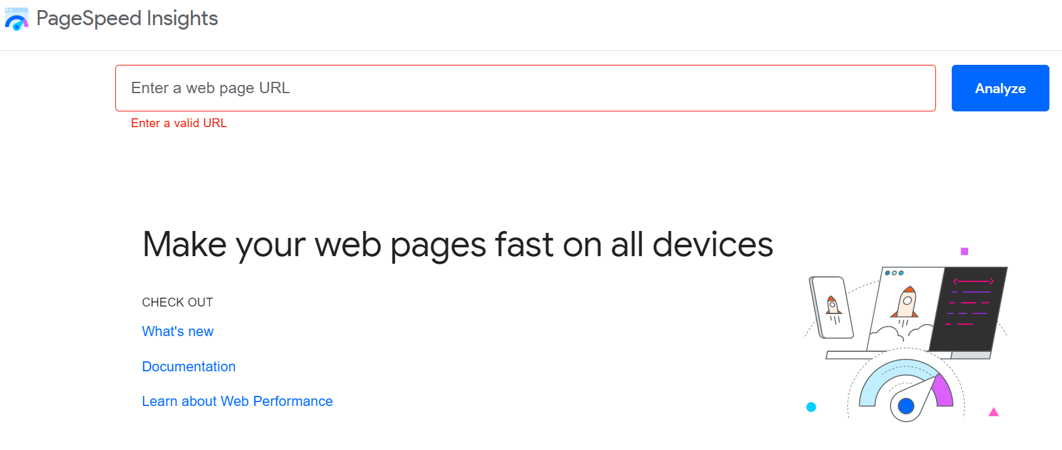
Task: Click the CHECK OUT label
Action: pyautogui.click(x=178, y=302)
